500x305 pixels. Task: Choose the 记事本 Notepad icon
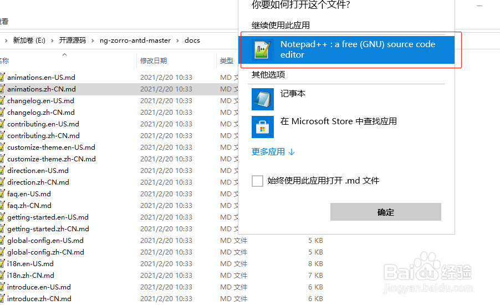click(262, 99)
